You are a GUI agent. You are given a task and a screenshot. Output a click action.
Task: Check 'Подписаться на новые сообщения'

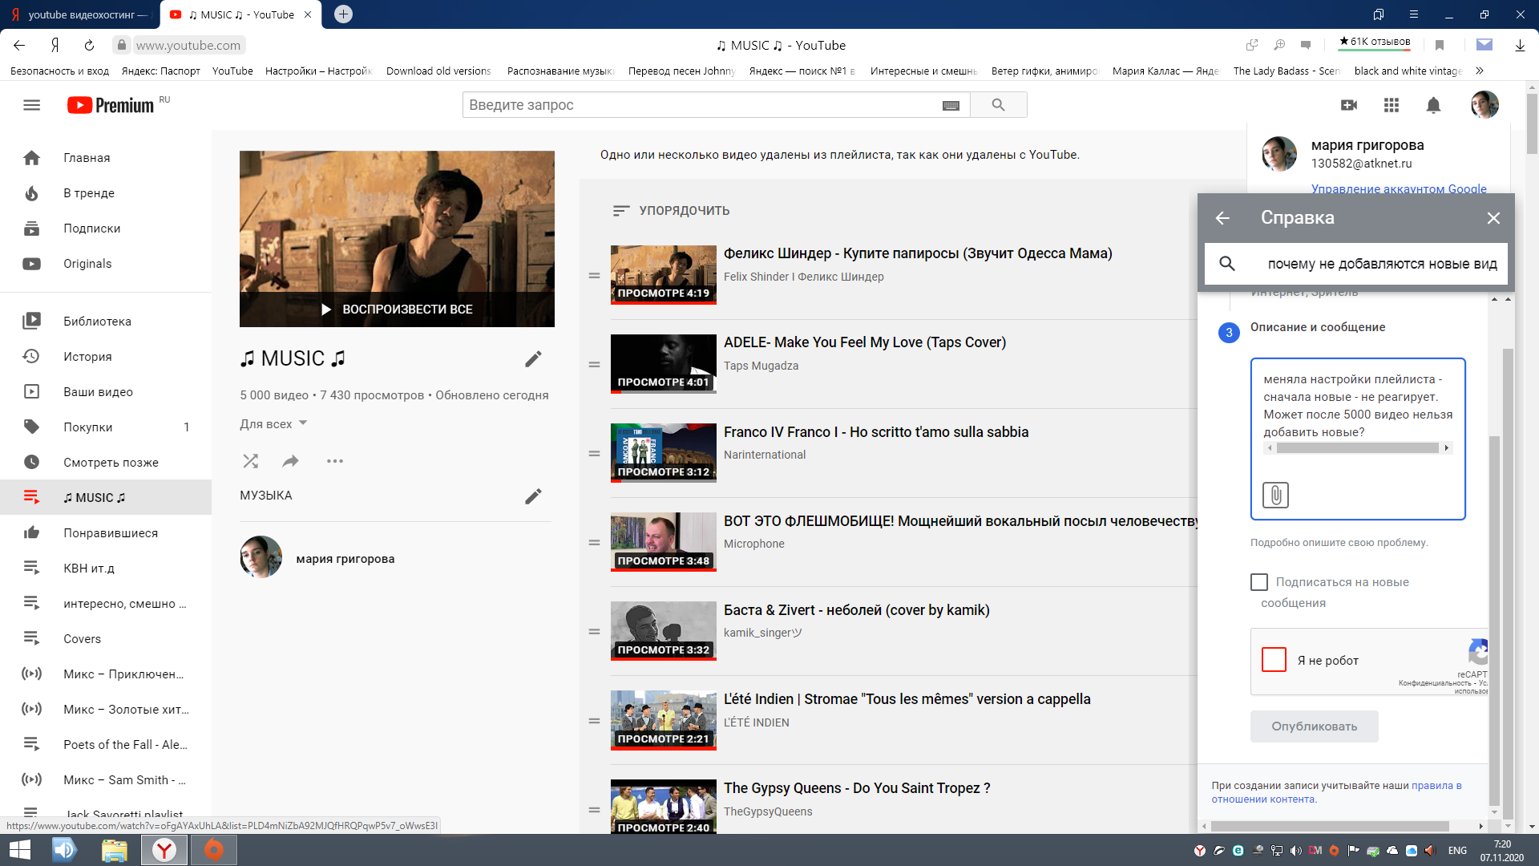pos(1259,582)
